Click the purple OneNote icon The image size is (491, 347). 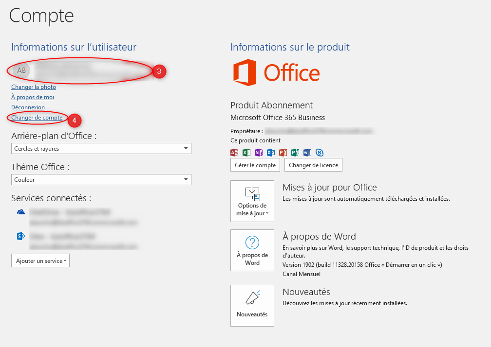pos(259,153)
